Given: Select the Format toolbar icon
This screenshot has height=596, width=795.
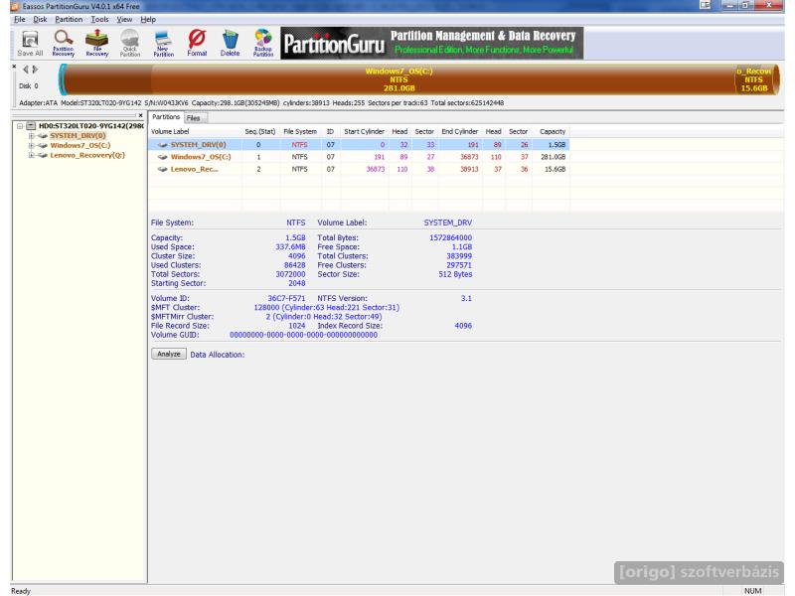Looking at the screenshot, I should (197, 43).
